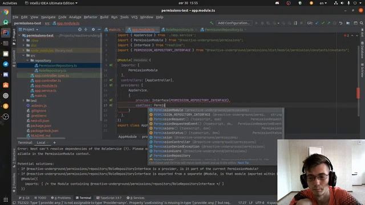The width and height of the screenshot is (365, 205).
Task: Open Project panel settings gear
Action: tap(93, 30)
